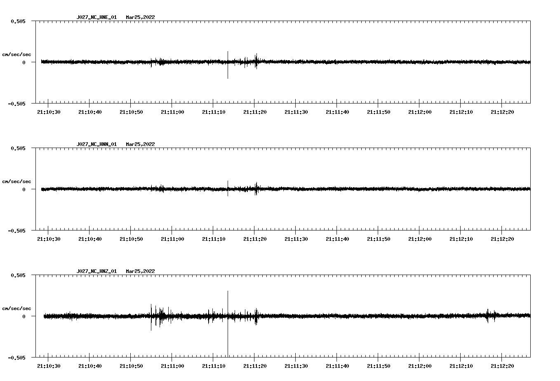Image resolution: width=560 pixels, height=381 pixels.
Task: Click the signal burst near 21:12:17 on HNZ trace
Action: click(490, 315)
